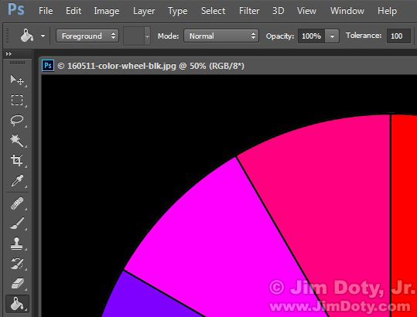Select the Healing Brush tool
Viewport: 417px width, 317px height.
click(17, 204)
